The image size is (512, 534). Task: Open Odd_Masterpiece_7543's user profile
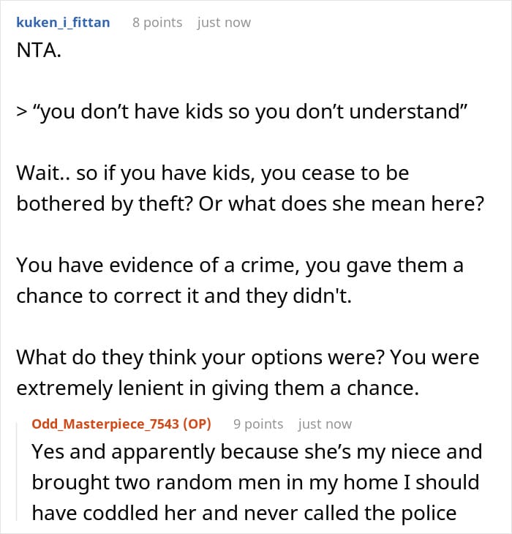107,424
